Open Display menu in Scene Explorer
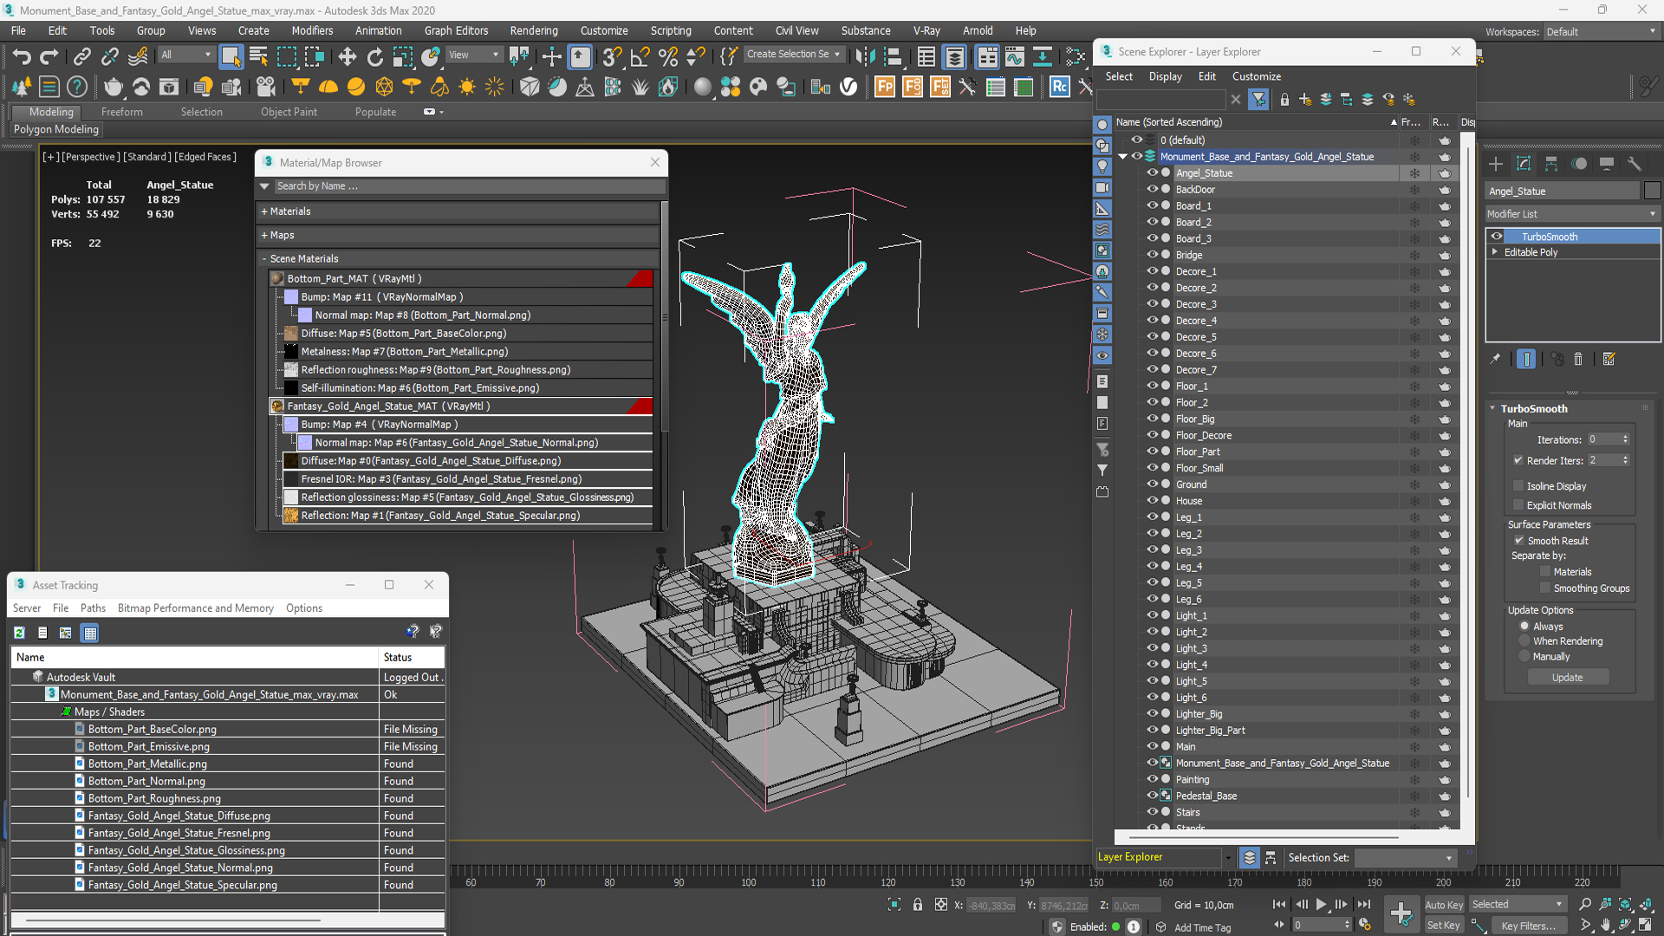This screenshot has width=1664, height=936. (1165, 76)
